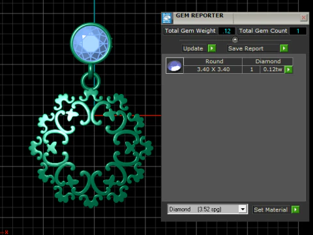Screen dimensions: 313x235
Task: Click the 3.40 X 3.40 size cell
Action: [213, 69]
